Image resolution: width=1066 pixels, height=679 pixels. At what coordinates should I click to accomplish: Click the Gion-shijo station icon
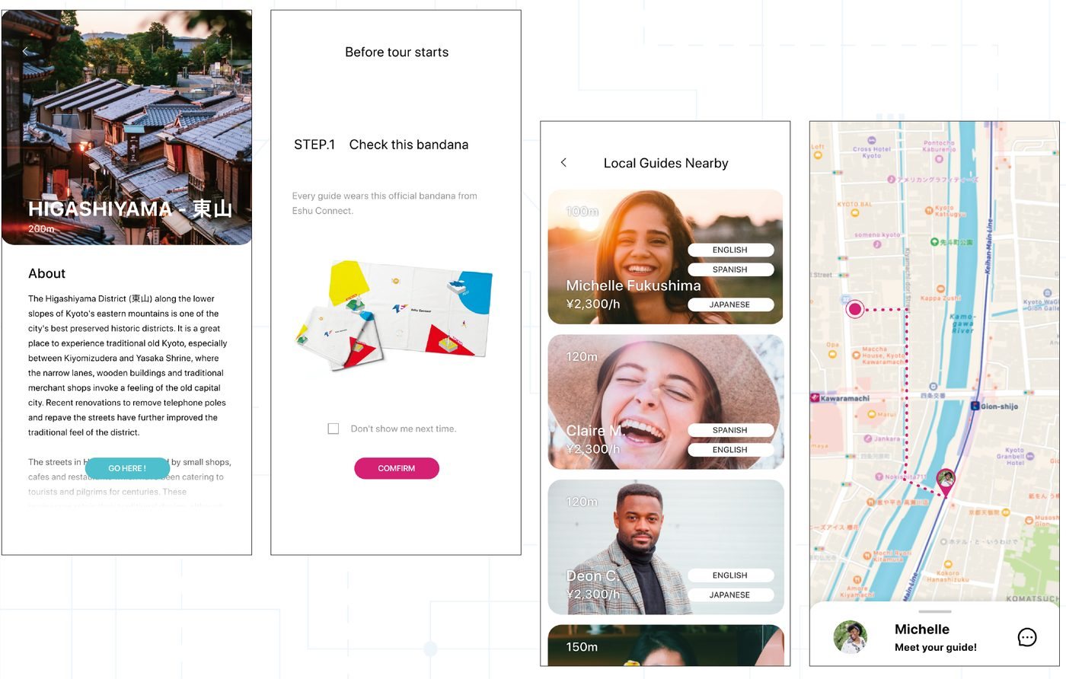pyautogui.click(x=975, y=406)
